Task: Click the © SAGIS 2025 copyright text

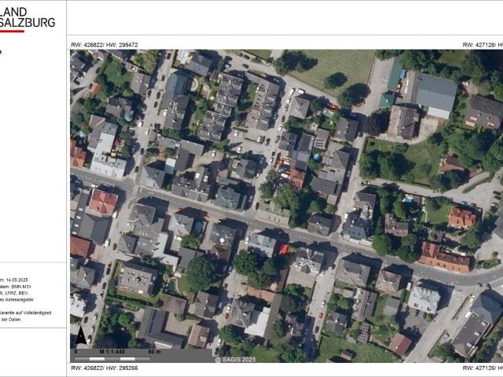Action: 235,360
